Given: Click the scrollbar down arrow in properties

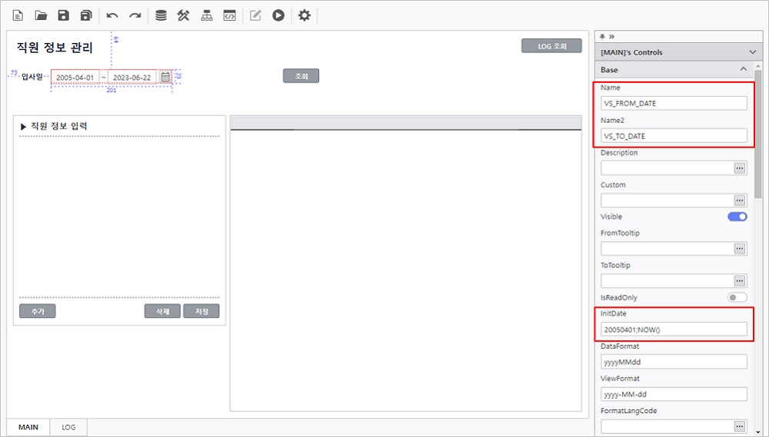Looking at the screenshot, I should tap(757, 432).
